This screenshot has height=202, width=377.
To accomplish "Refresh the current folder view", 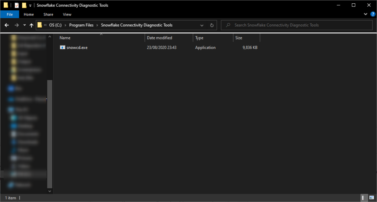I will coord(212,25).
